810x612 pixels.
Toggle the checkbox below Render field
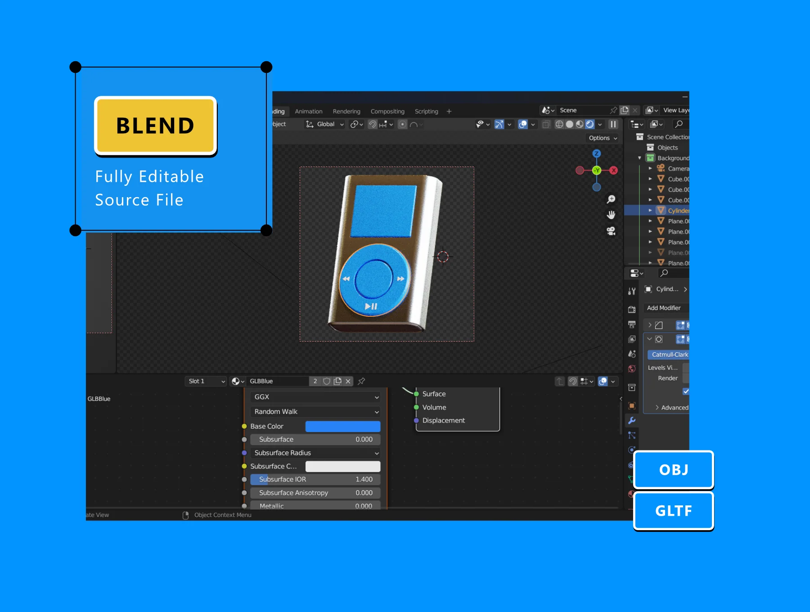[x=686, y=391]
